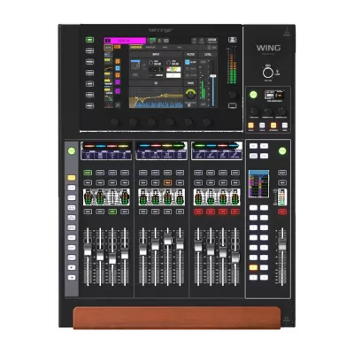
Task: Tap the pink KICK IN channel name bar
Action: pyautogui.click(x=125, y=41)
